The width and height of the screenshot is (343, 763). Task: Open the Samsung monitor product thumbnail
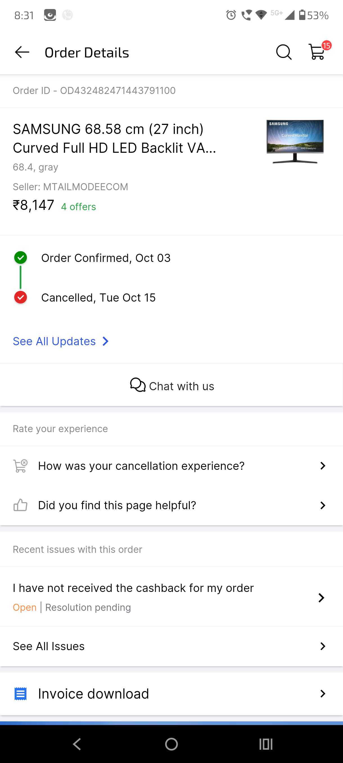[x=295, y=142]
